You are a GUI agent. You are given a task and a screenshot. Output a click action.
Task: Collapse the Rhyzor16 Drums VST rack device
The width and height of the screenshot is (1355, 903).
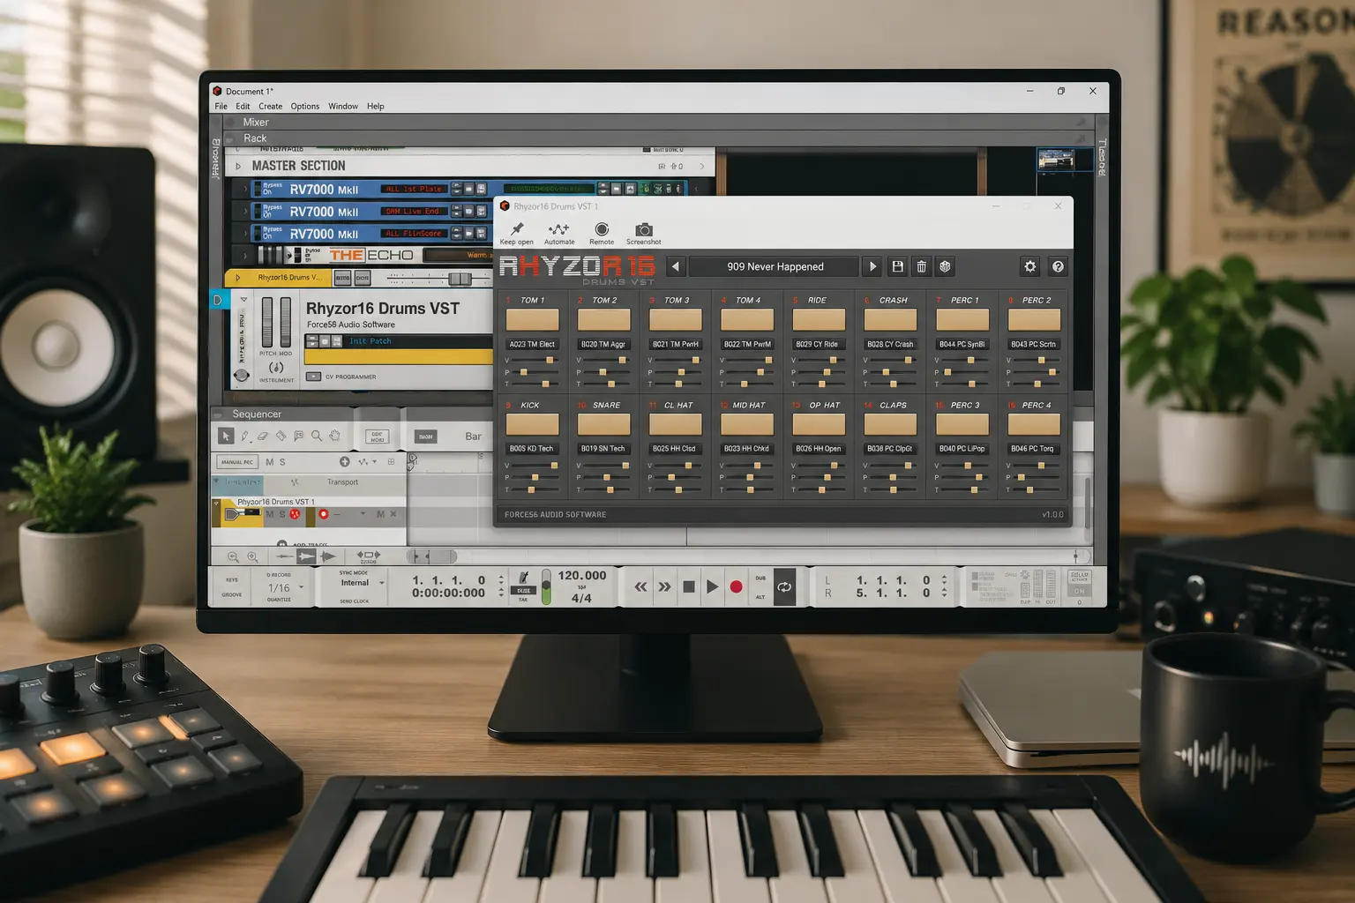coord(243,300)
